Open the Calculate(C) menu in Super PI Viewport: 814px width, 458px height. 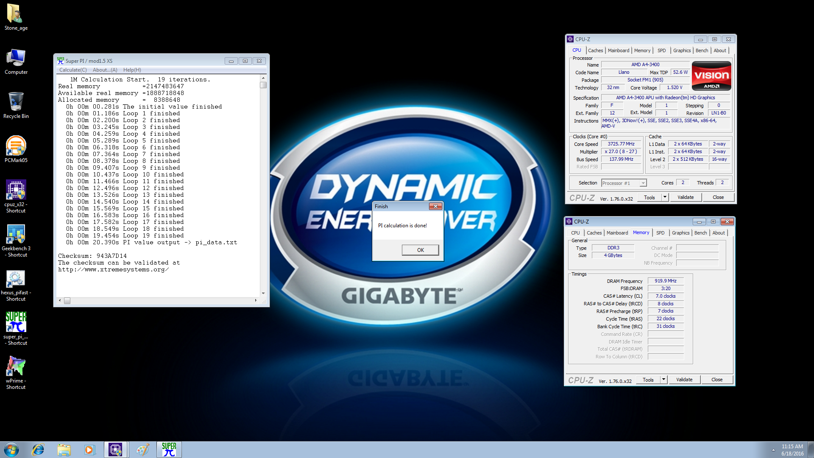pyautogui.click(x=73, y=70)
